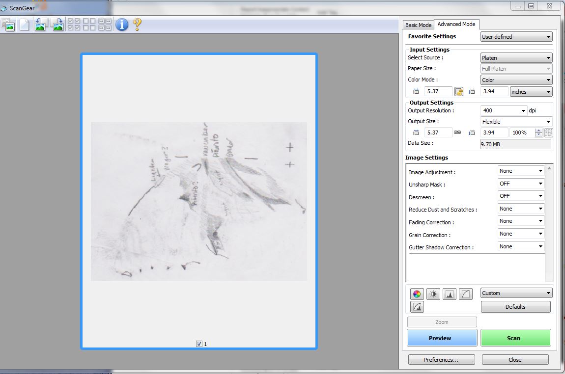Switch to the Basic Mode tab
This screenshot has height=374, width=565.
[418, 25]
